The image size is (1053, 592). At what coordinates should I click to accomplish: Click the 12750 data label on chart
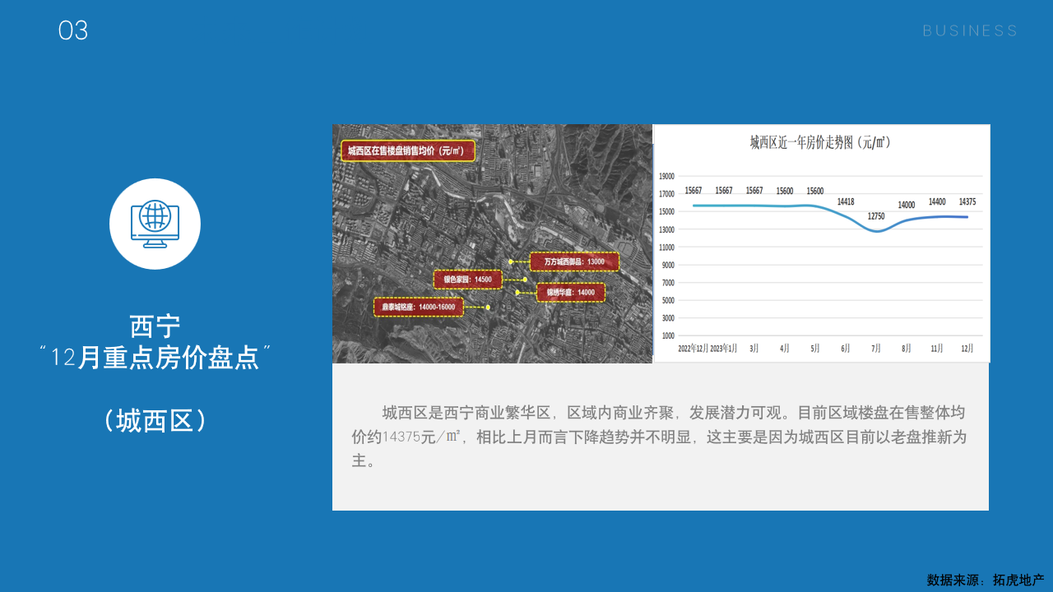(x=876, y=216)
